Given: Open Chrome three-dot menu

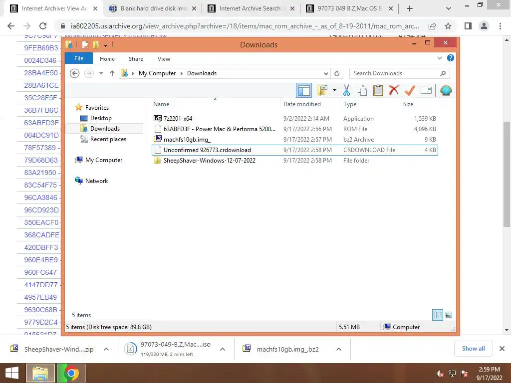Looking at the screenshot, I should [x=500, y=26].
